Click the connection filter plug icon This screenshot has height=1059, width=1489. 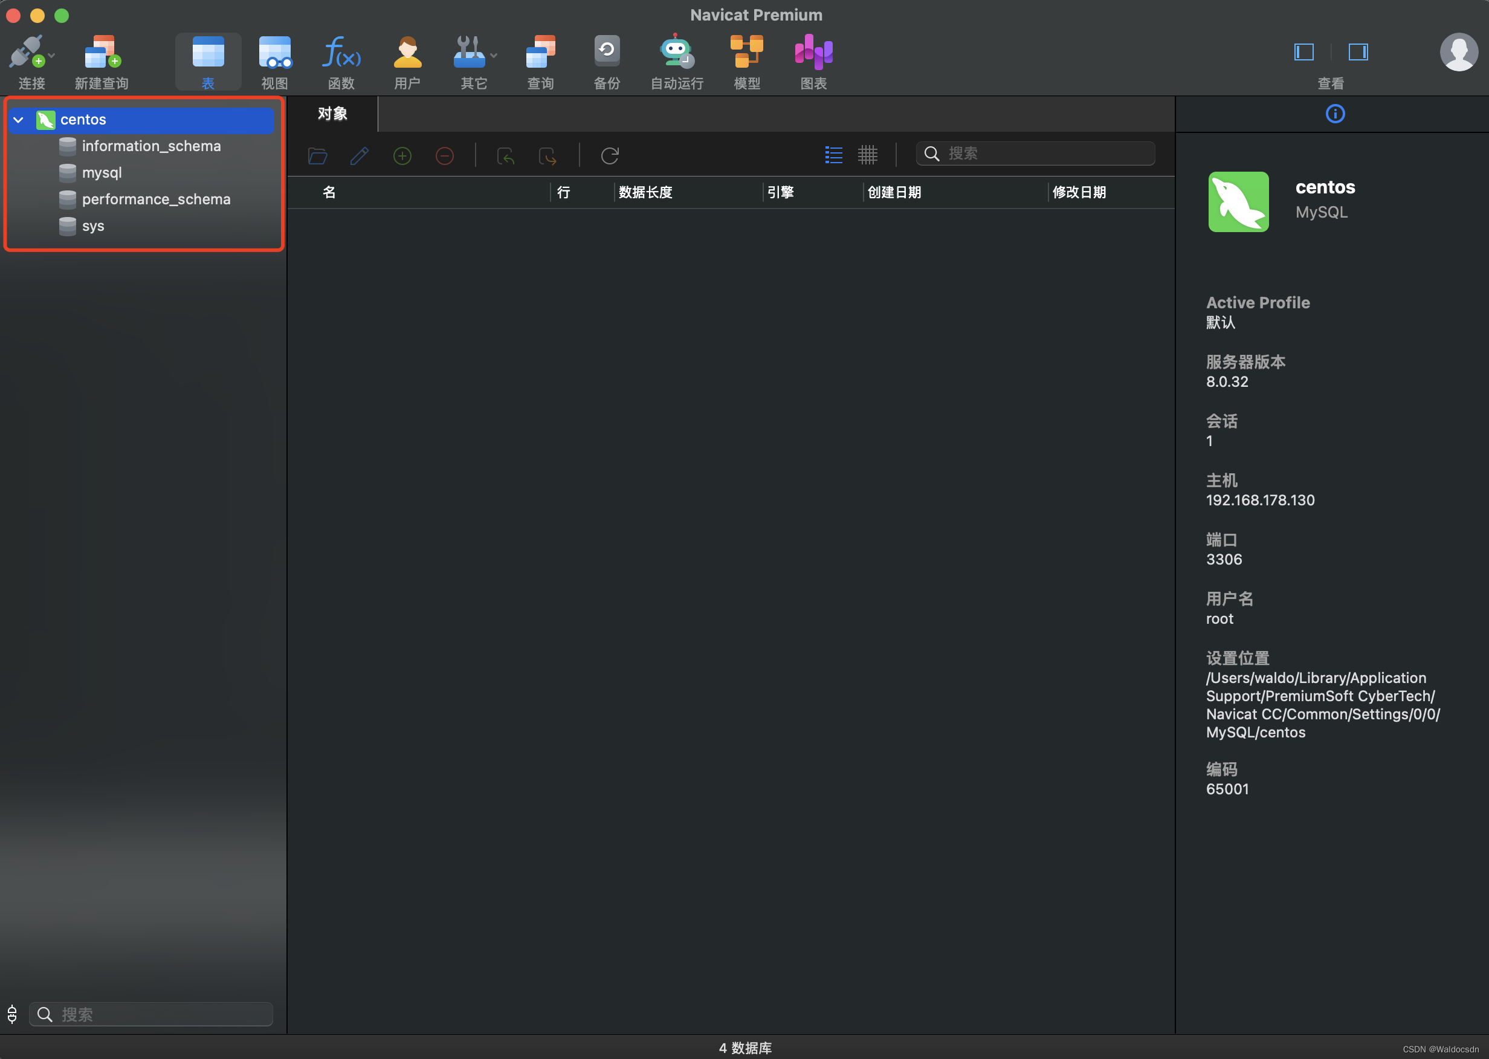(x=12, y=1014)
